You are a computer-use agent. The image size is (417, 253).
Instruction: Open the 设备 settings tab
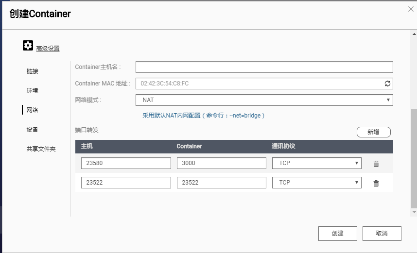[x=33, y=130]
